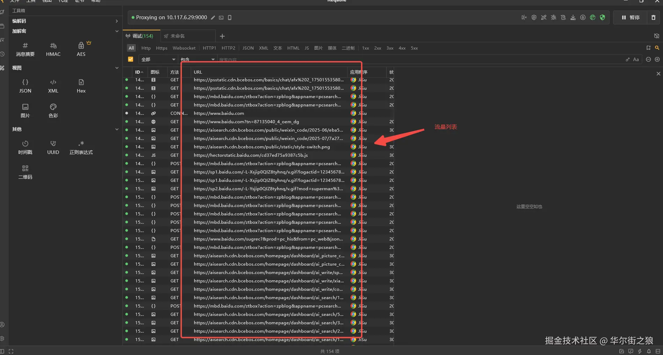This screenshot has height=355, width=663.
Task: Click the circled droplet toolbar icon
Action: 583,17
